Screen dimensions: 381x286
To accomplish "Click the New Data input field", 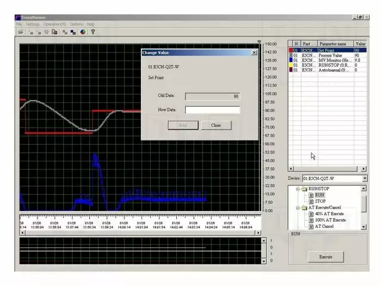I will point(212,110).
